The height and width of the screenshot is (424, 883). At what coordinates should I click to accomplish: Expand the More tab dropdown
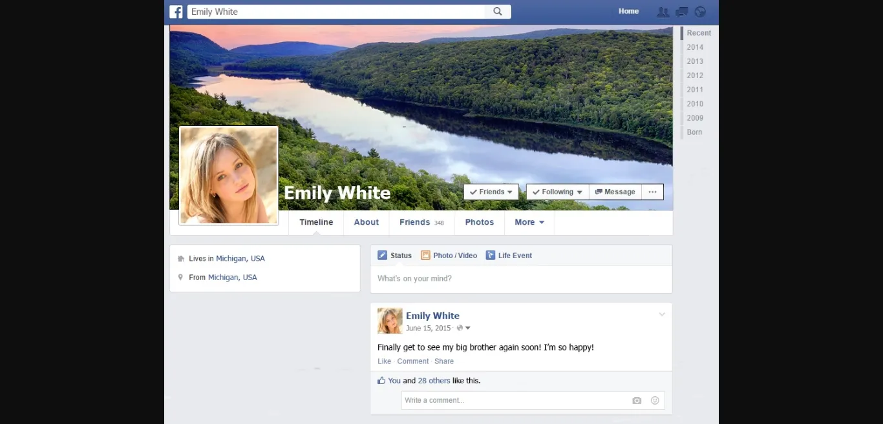tap(529, 223)
